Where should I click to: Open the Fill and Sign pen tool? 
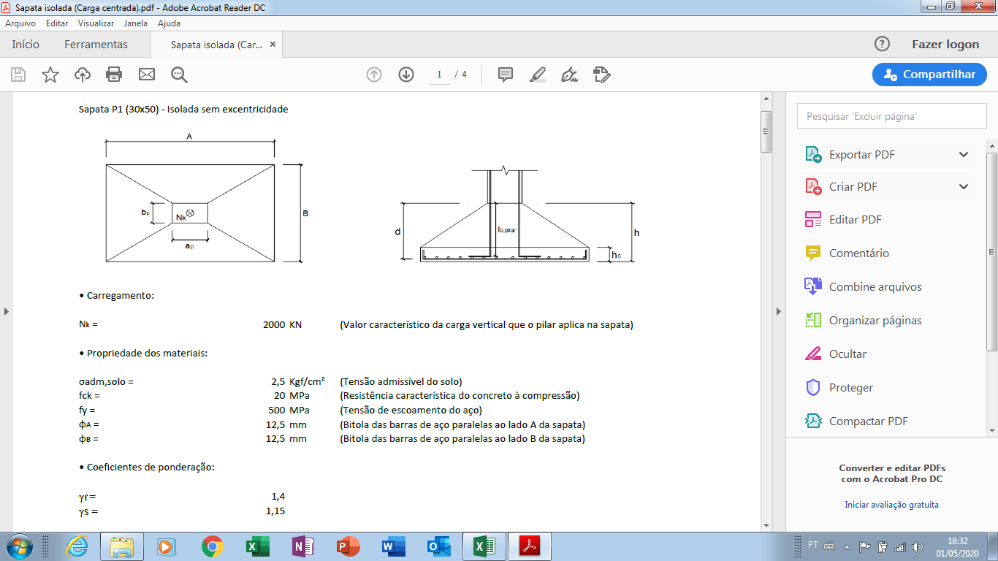coord(569,75)
